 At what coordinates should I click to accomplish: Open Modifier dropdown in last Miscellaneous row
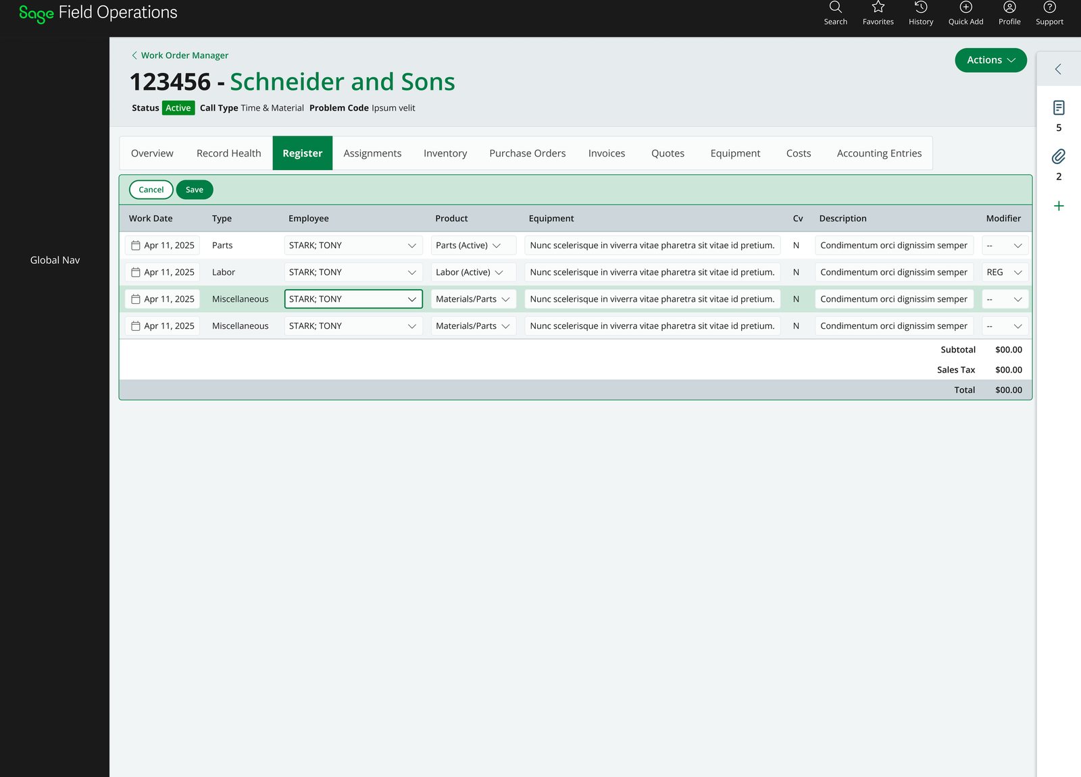[x=1005, y=326]
